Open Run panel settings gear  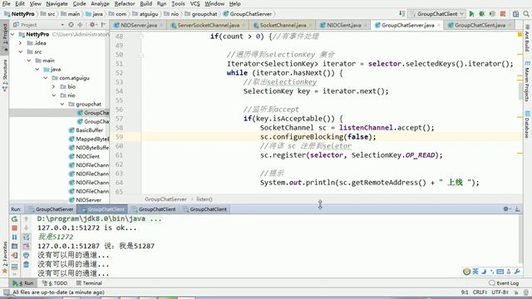click(506, 209)
